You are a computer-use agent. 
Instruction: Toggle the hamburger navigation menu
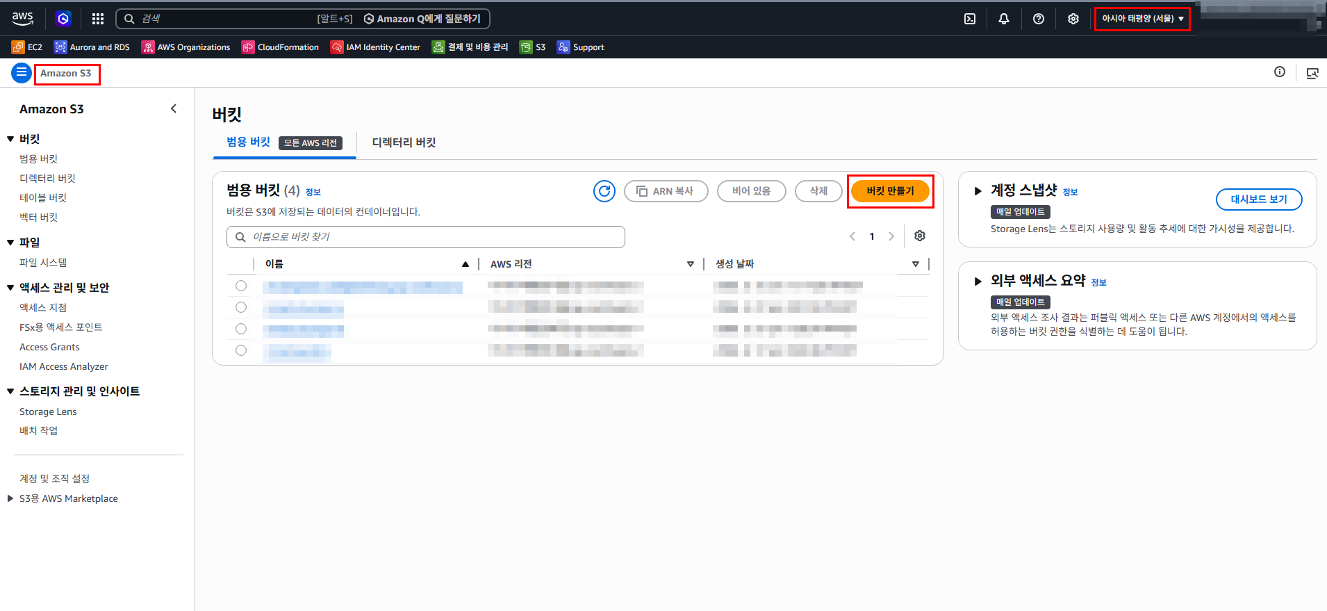[22, 72]
